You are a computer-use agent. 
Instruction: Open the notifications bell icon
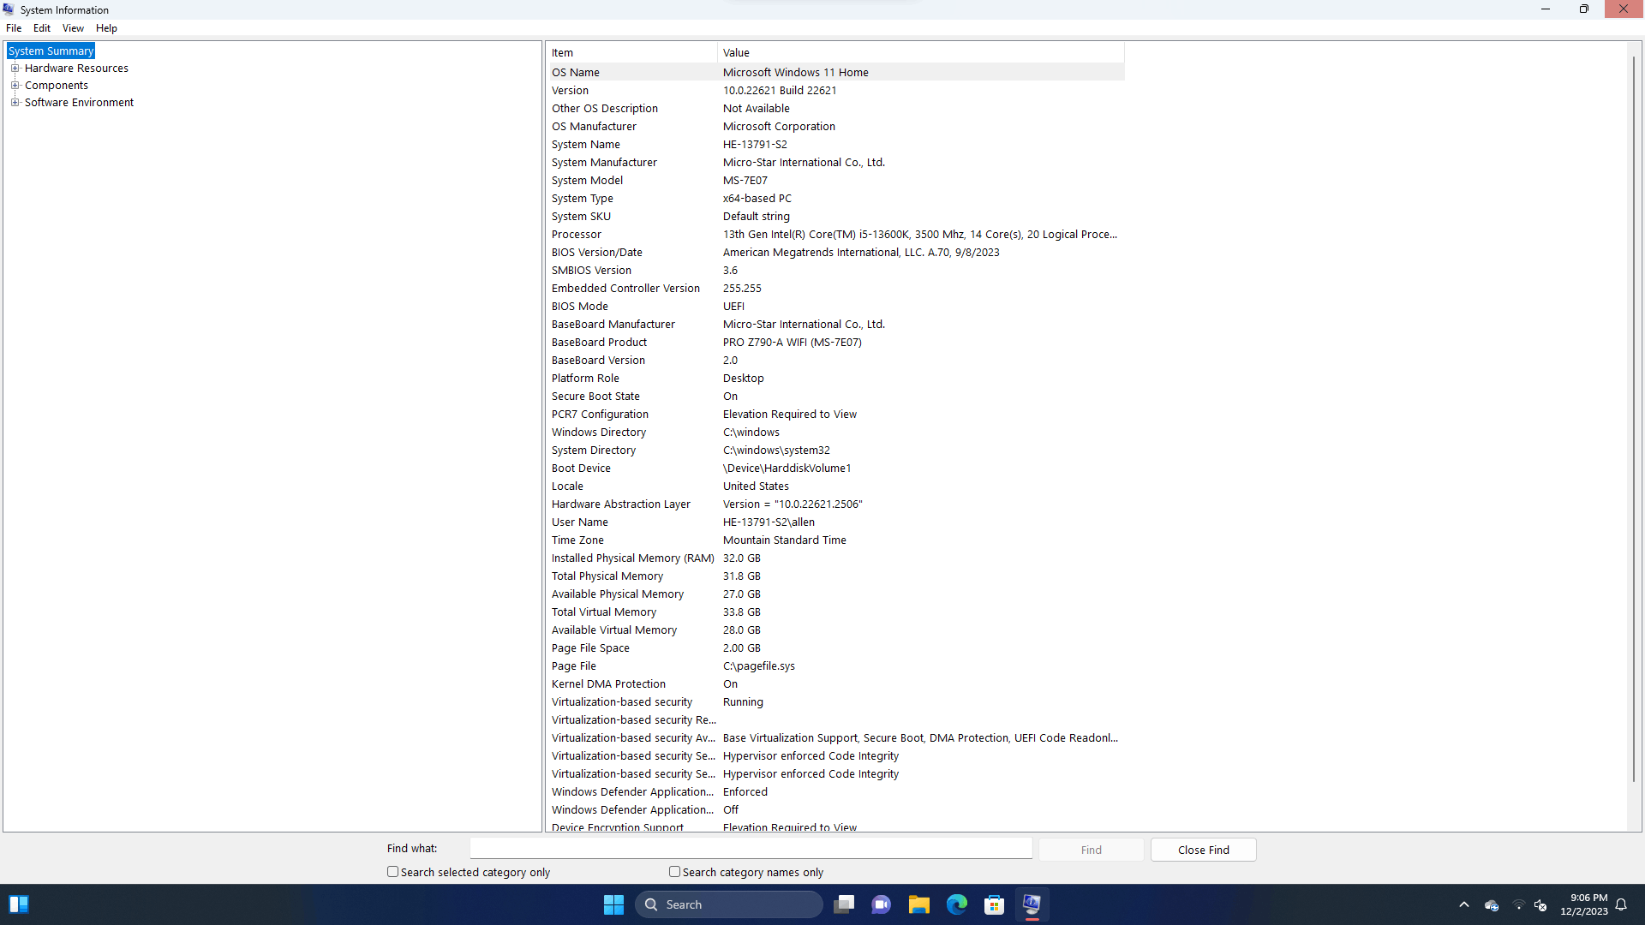point(1621,904)
